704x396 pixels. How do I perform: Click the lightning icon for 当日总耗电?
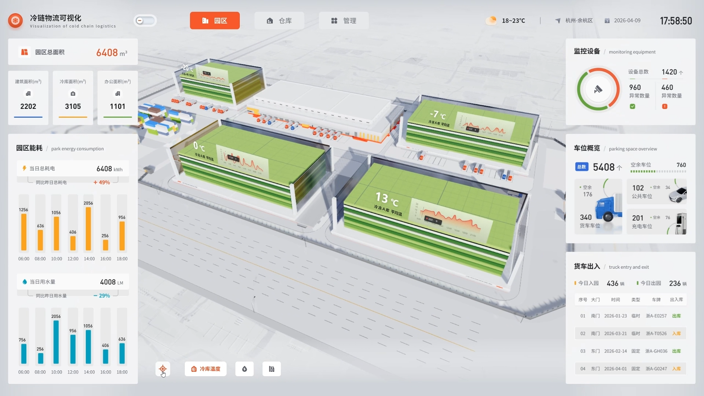tap(25, 168)
